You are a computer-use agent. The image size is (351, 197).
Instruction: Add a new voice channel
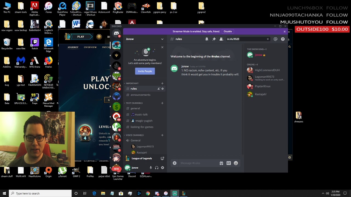(x=162, y=135)
